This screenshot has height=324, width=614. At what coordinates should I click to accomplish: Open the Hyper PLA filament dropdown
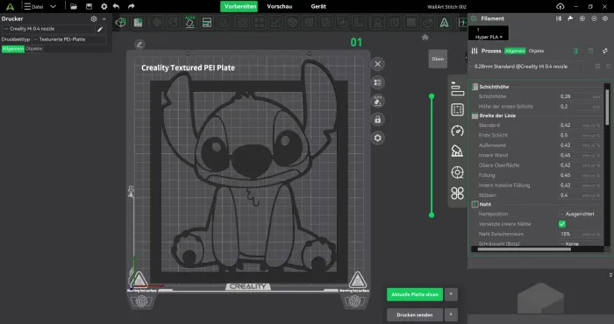pyautogui.click(x=489, y=33)
